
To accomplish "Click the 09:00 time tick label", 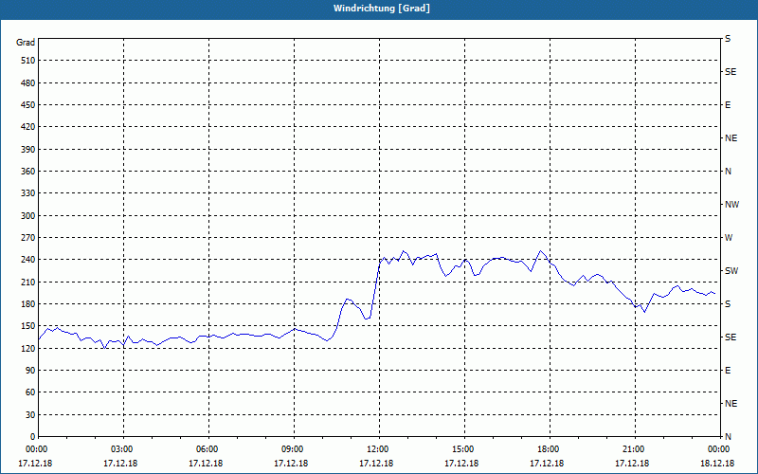I will [294, 449].
